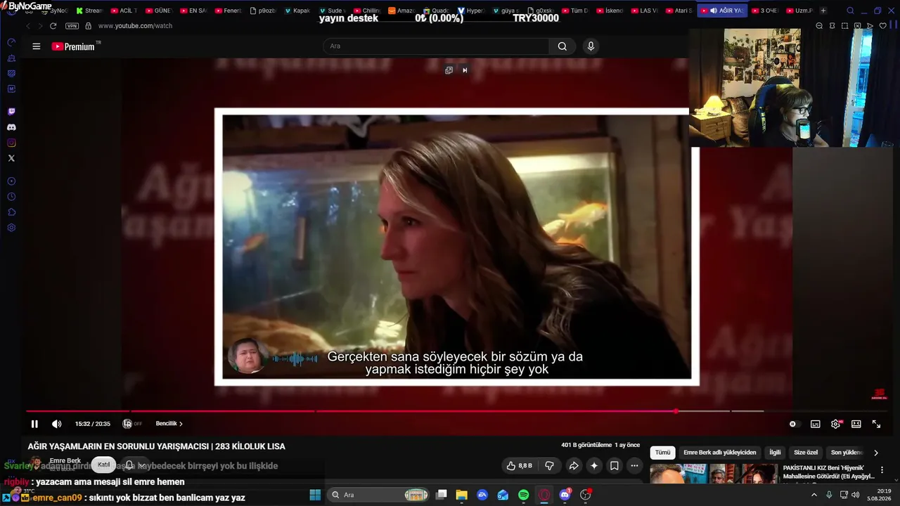Reload the page

pos(53,26)
